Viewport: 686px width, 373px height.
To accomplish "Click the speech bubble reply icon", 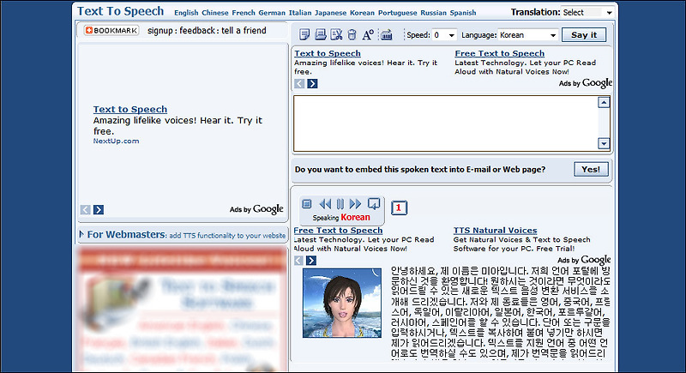I will (374, 204).
